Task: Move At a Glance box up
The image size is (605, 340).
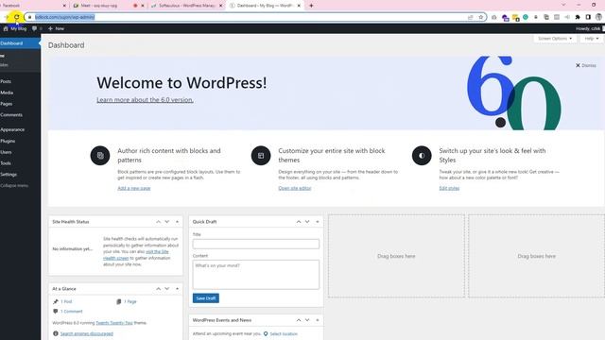Action: [x=158, y=289]
